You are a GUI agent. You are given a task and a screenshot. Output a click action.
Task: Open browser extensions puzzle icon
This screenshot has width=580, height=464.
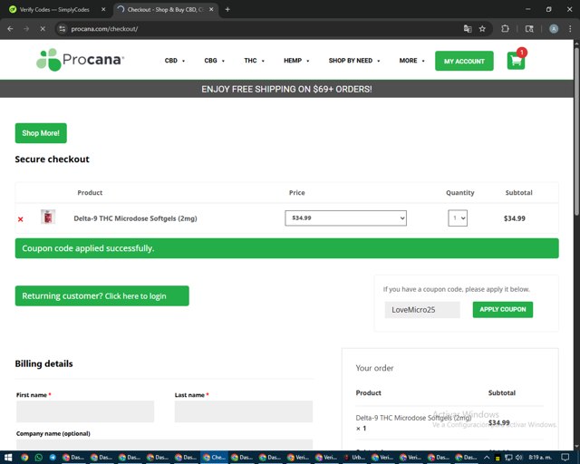505,28
